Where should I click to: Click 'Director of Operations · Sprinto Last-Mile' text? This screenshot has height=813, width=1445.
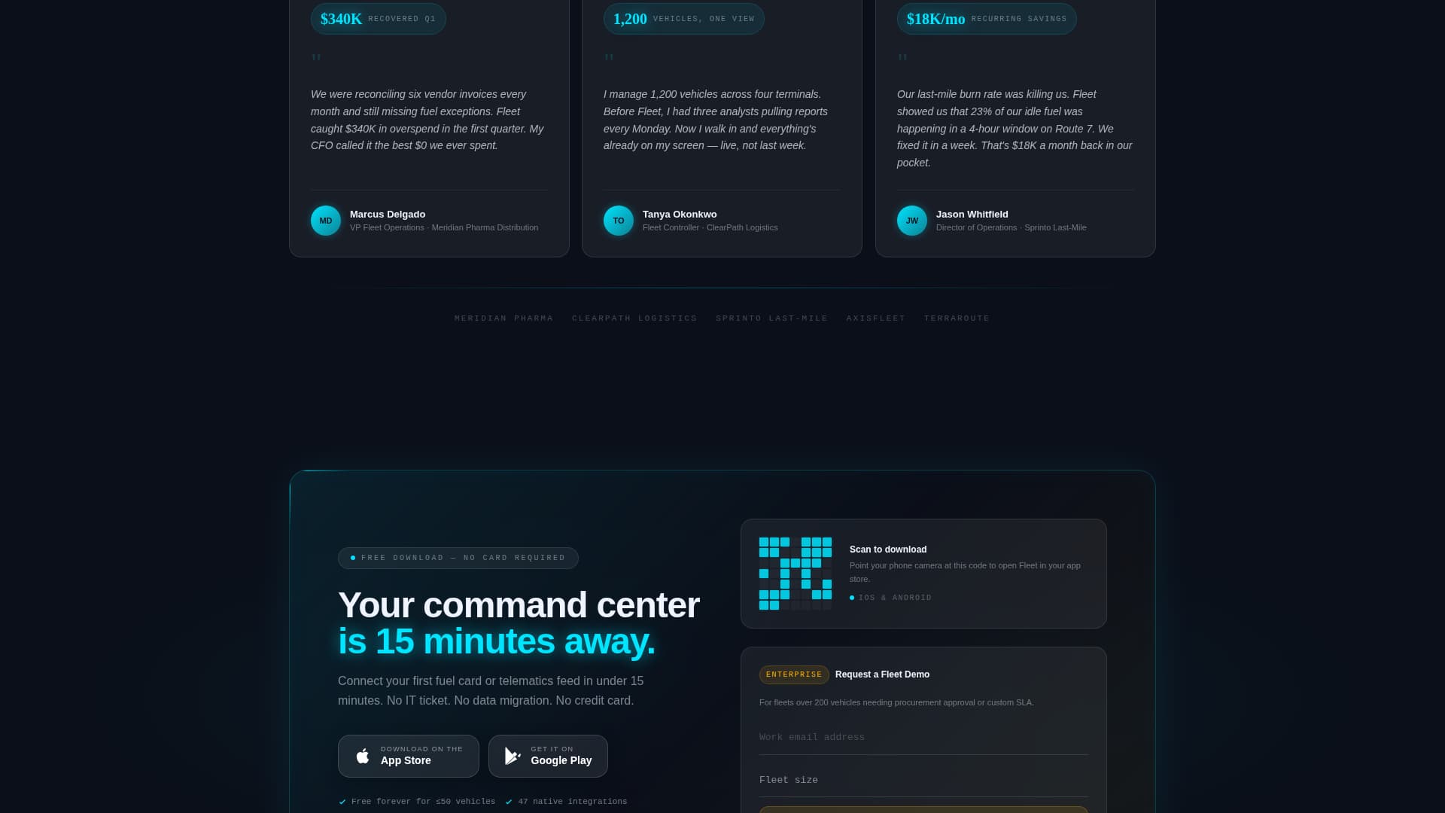point(1011,227)
